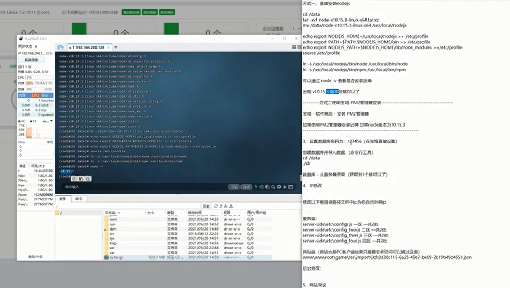Select the srv folder row
Screen dimensions: 510x288
pos(188,234)
